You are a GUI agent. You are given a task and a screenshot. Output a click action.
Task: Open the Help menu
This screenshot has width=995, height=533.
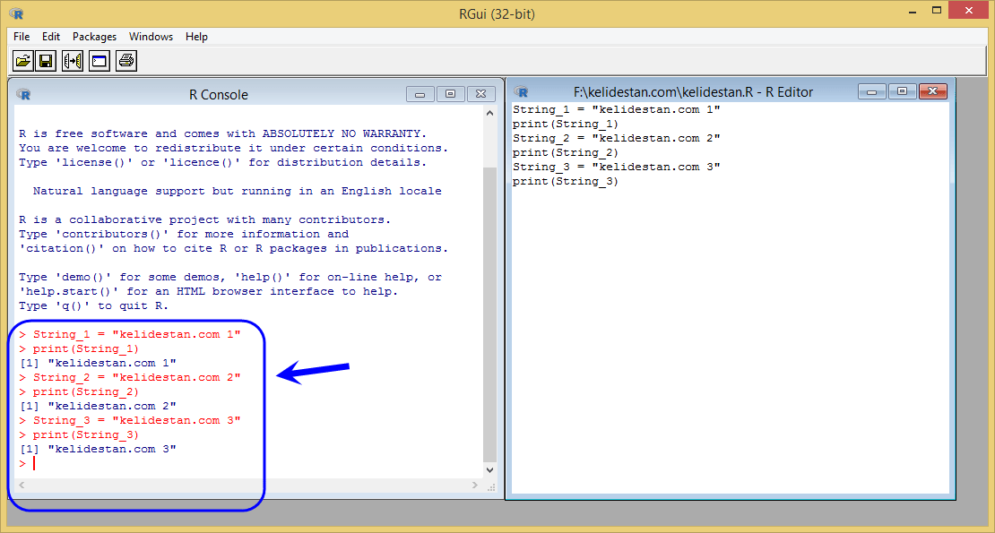click(x=196, y=37)
